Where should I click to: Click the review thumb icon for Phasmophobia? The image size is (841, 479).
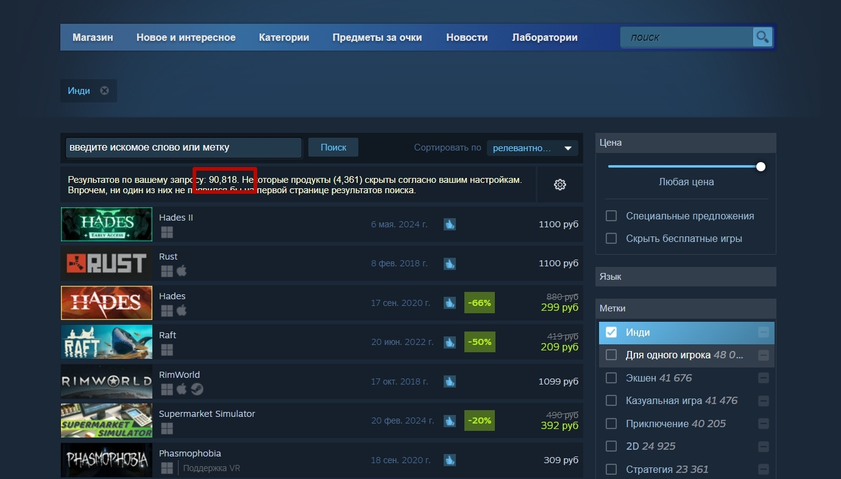coord(450,460)
